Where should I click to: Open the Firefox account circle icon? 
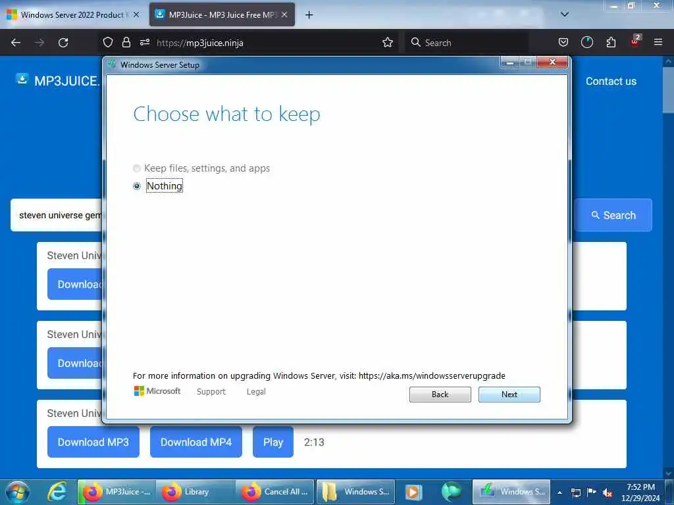tap(586, 42)
